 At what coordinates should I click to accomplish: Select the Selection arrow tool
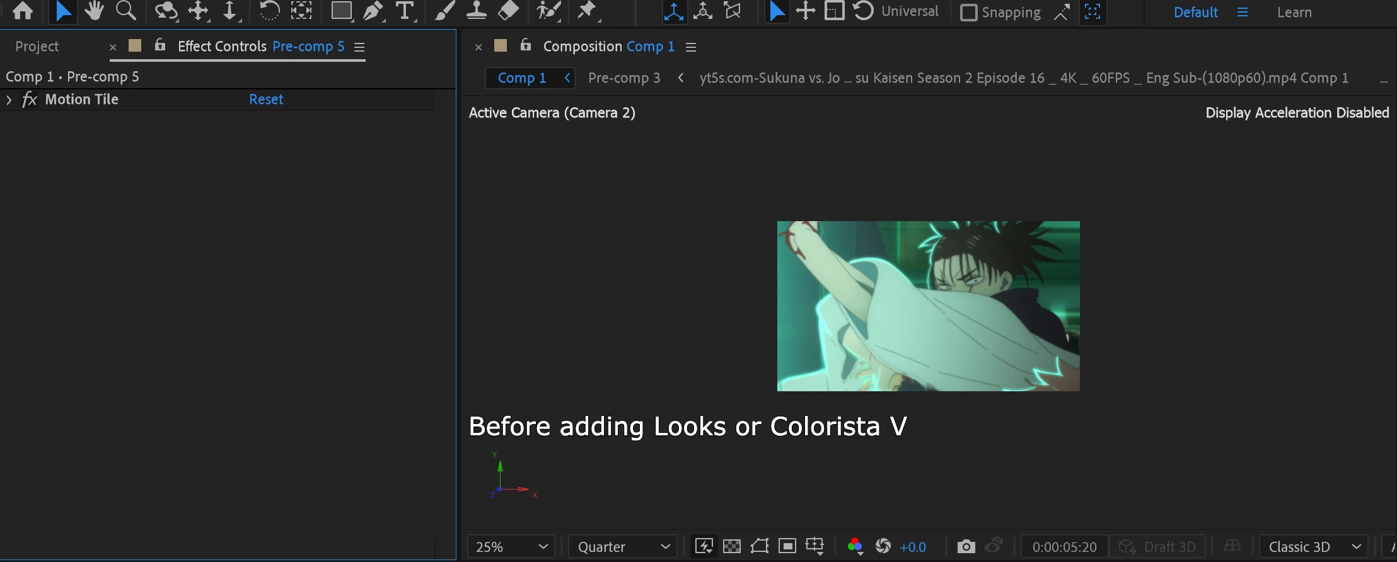pyautogui.click(x=63, y=11)
